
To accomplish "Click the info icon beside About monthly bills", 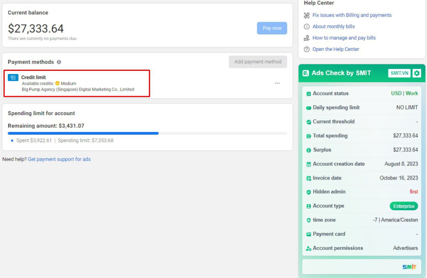I will 306,27.
